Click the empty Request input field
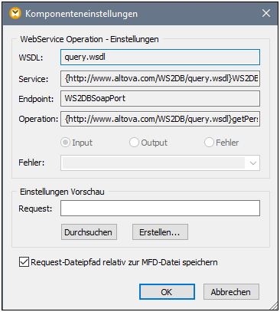The height and width of the screenshot is (312, 280). click(x=160, y=209)
